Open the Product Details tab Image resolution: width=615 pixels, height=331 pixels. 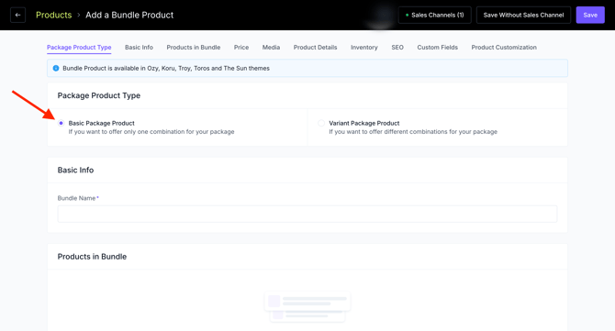[316, 48]
